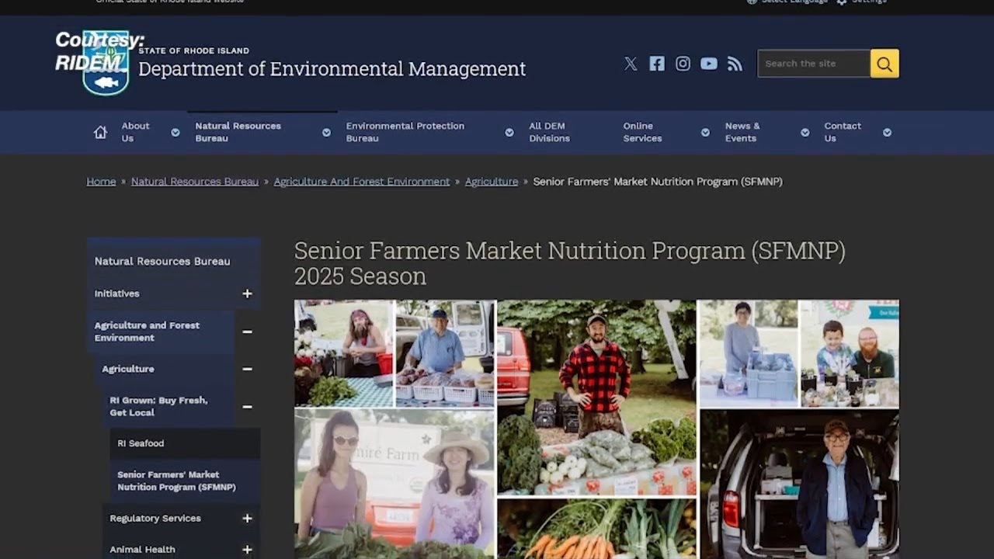Open Natural Resources Bureau sidebar heading

point(162,262)
